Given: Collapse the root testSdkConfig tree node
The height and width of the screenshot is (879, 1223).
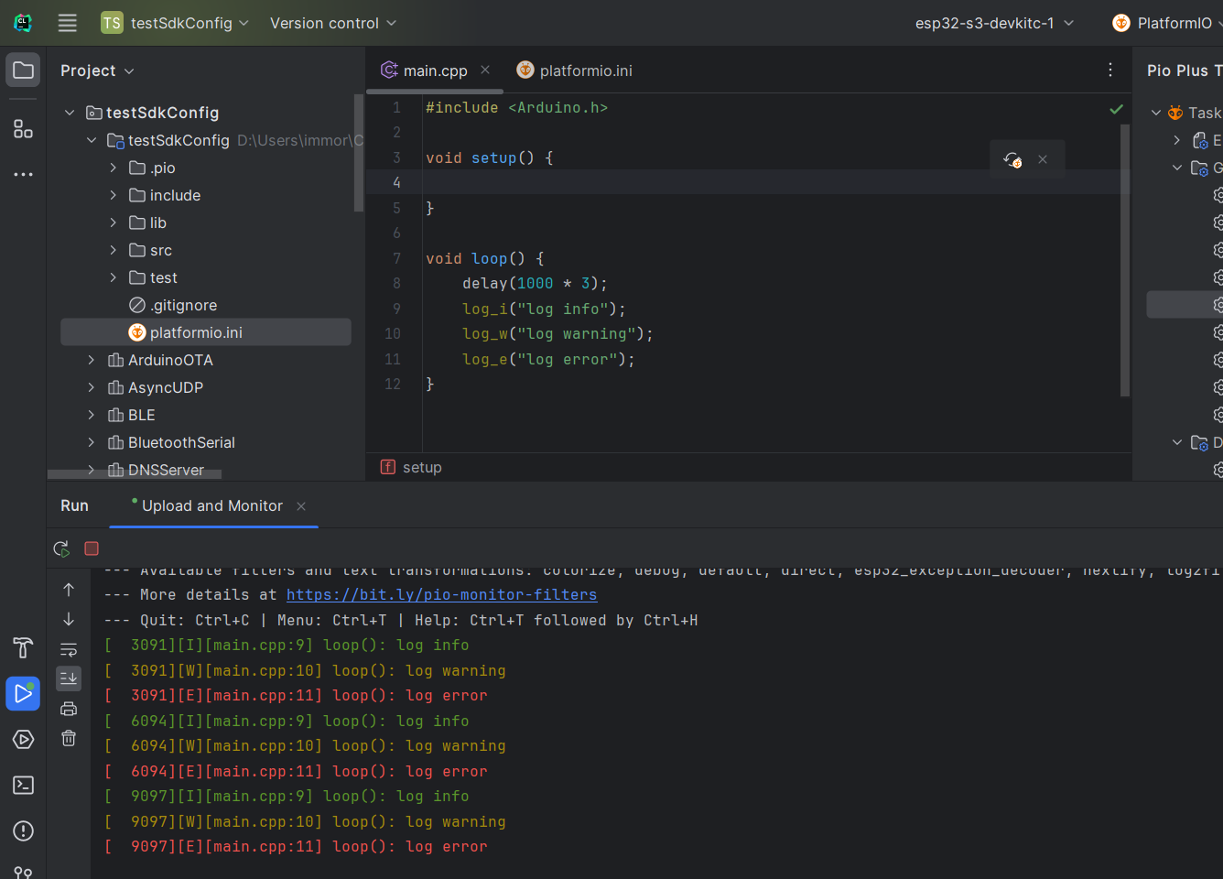Looking at the screenshot, I should click(70, 113).
